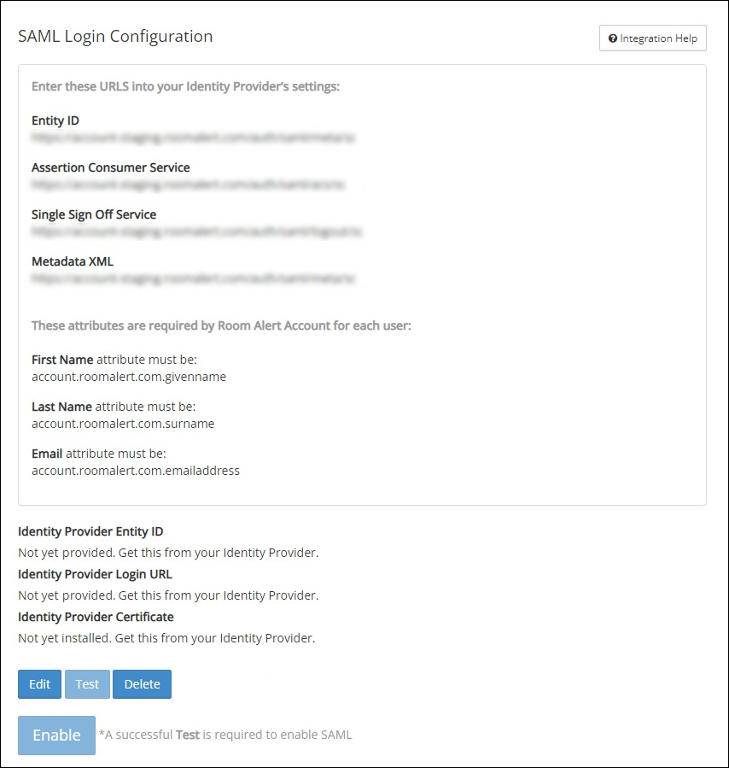The image size is (729, 768).
Task: Click the Identity Provider Certificate label
Action: [x=96, y=617]
